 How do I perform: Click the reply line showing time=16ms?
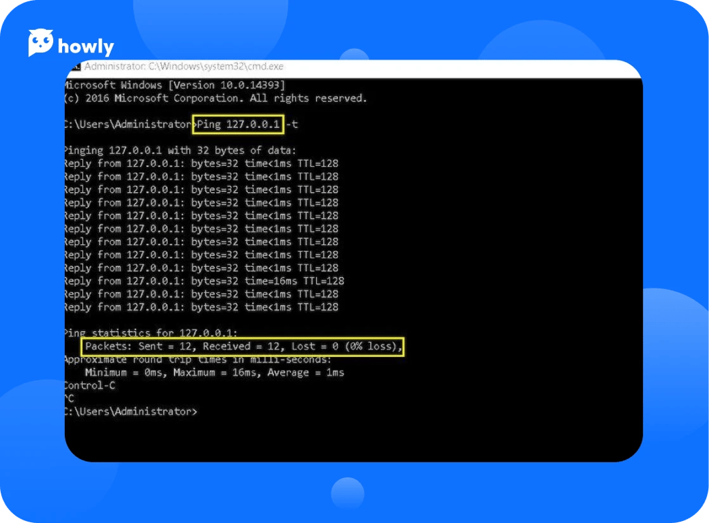click(204, 281)
